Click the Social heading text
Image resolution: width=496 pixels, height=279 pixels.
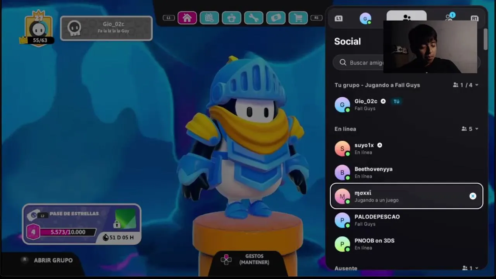tap(347, 41)
